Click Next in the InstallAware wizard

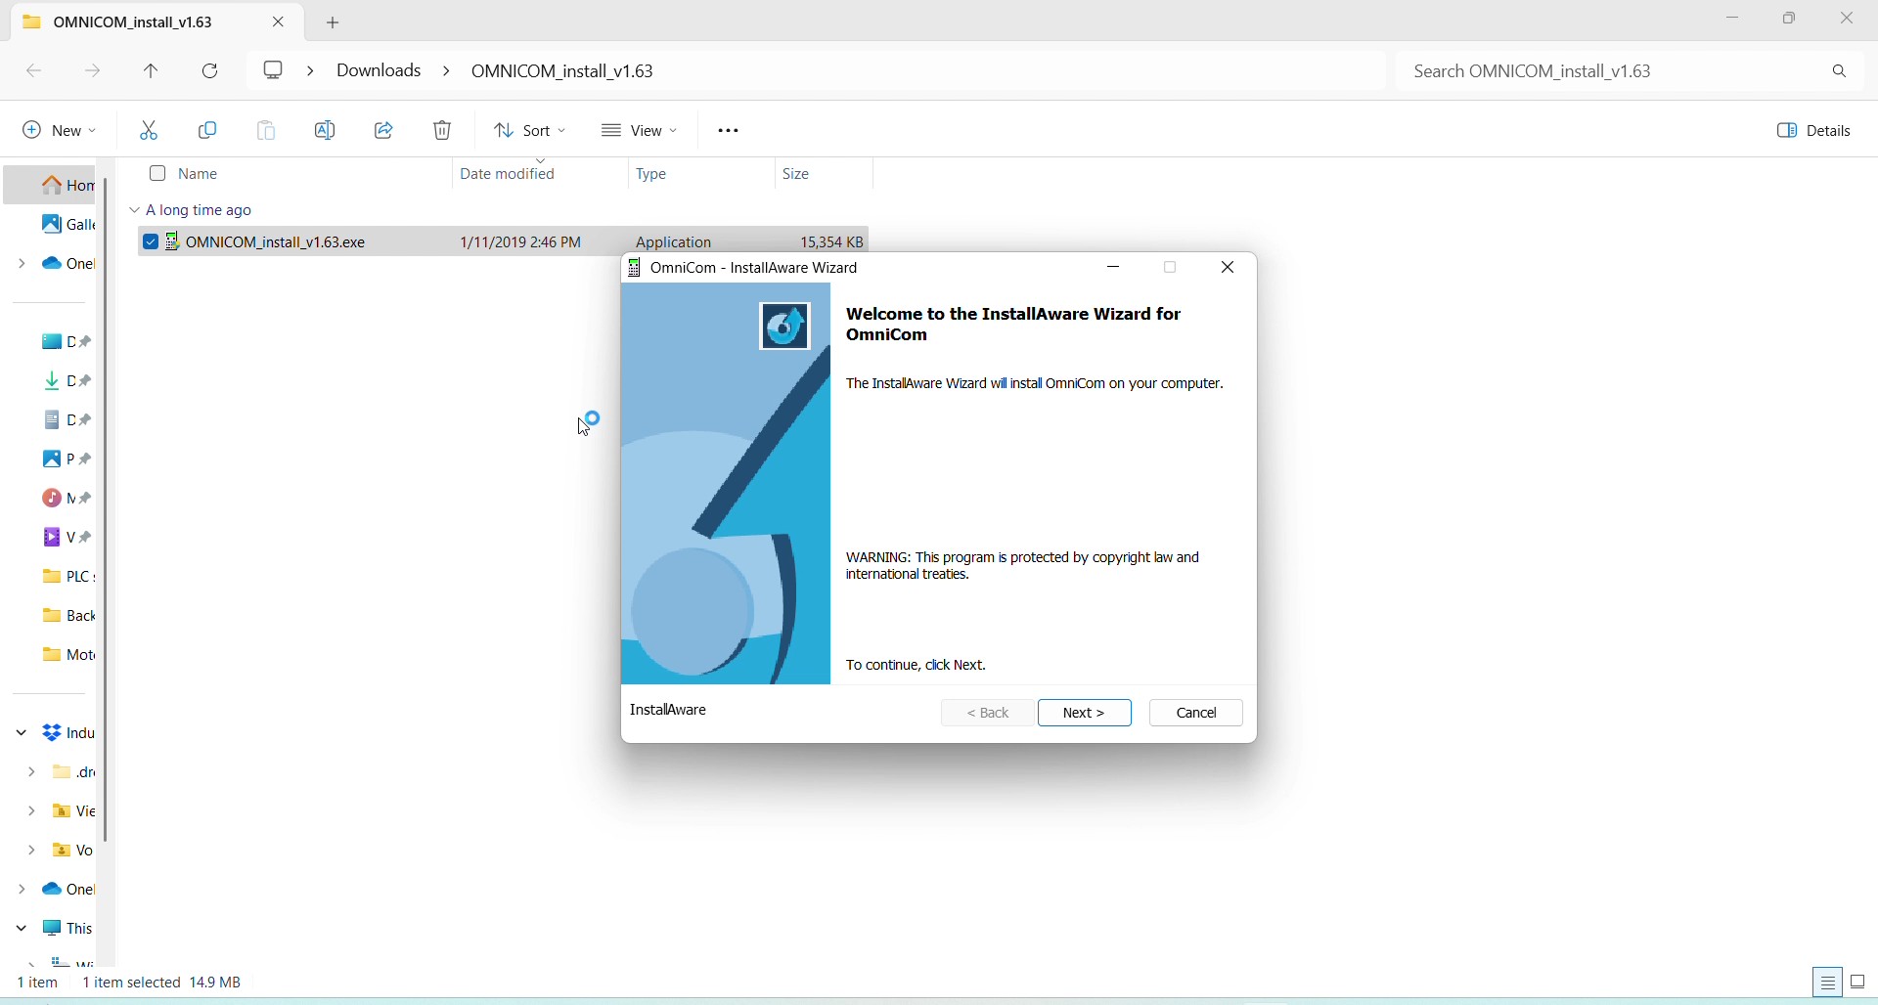pos(1085,713)
